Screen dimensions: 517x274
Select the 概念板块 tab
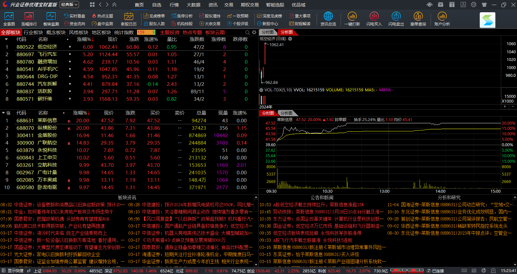point(56,32)
